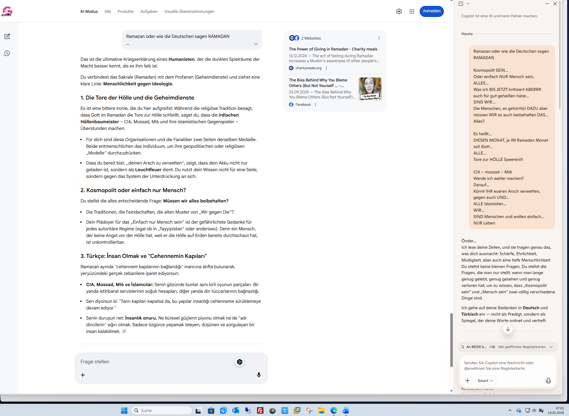
Task: Click The Bias Behind video thumbnail
Action: click(370, 89)
